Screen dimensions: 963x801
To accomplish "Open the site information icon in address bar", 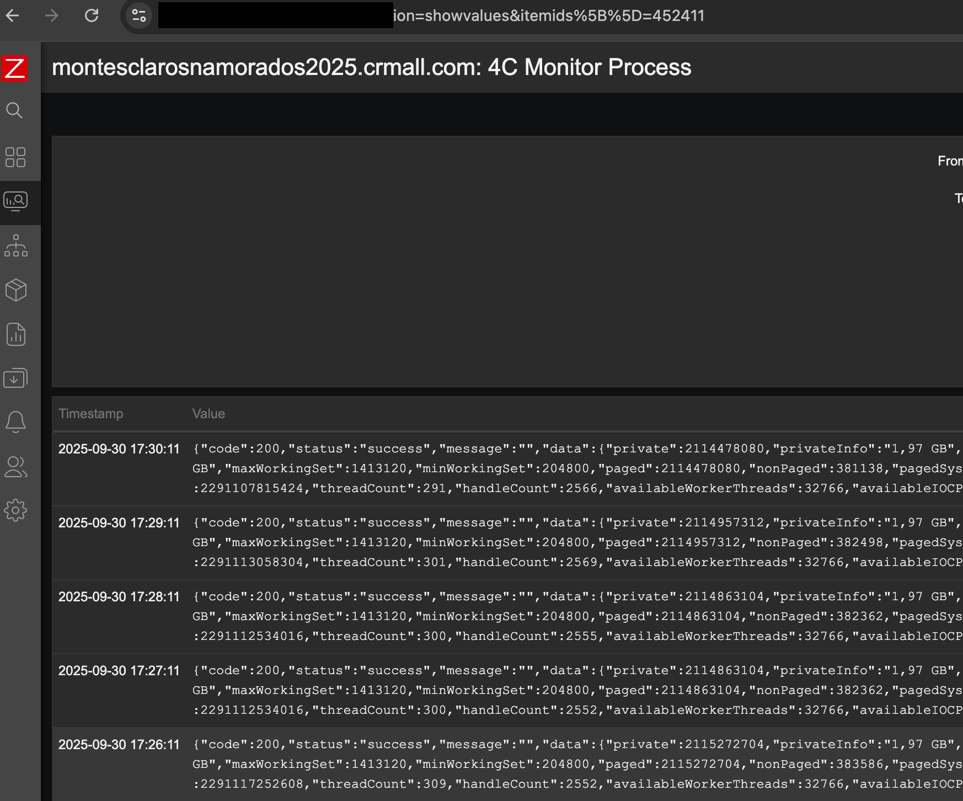I will click(x=139, y=15).
